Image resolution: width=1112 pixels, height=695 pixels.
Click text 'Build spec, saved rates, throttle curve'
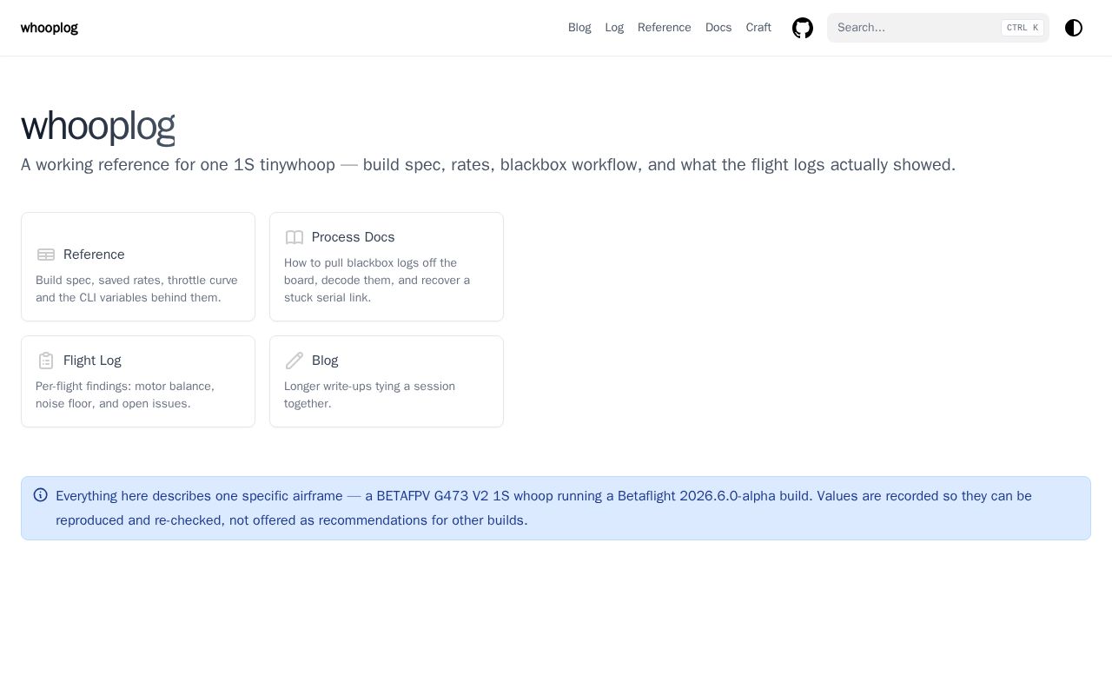[x=136, y=281]
